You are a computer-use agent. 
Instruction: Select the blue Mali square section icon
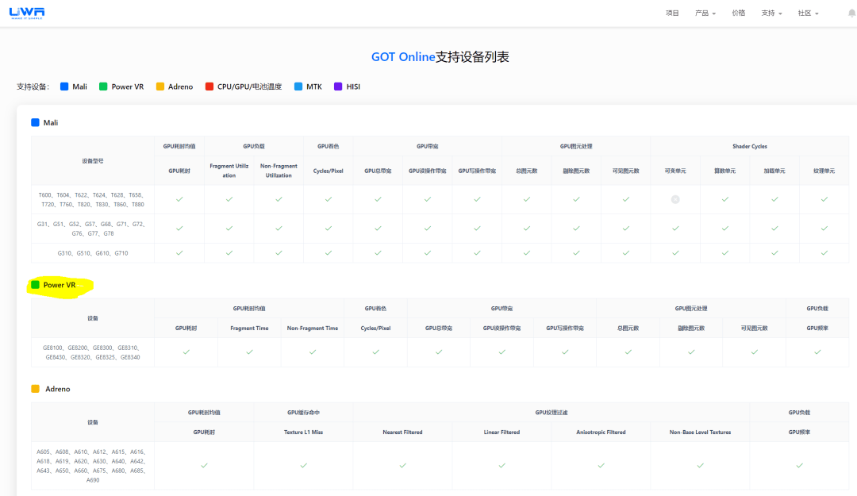point(33,122)
